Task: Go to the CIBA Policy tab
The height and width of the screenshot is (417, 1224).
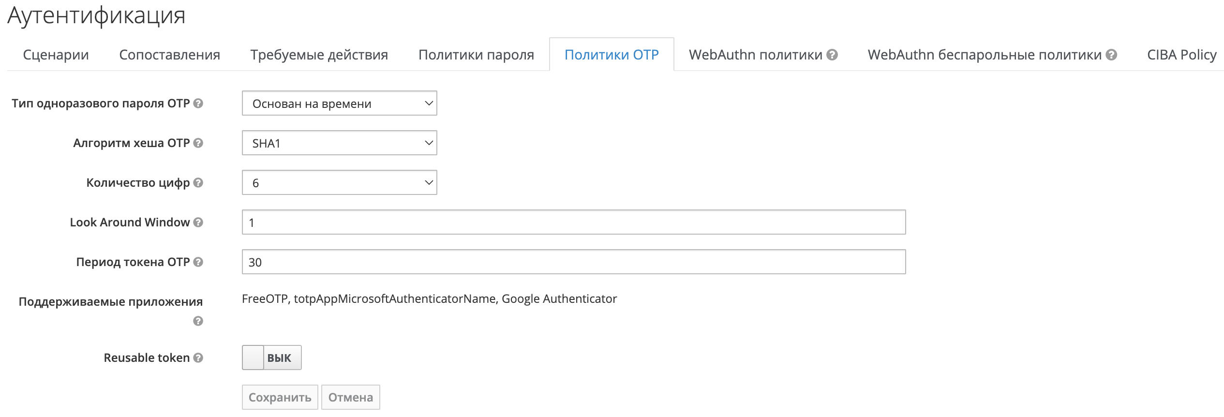Action: click(1181, 55)
